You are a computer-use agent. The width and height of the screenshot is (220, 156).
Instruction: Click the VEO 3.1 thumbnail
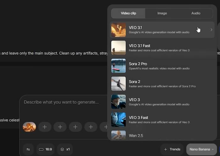tap(118, 30)
